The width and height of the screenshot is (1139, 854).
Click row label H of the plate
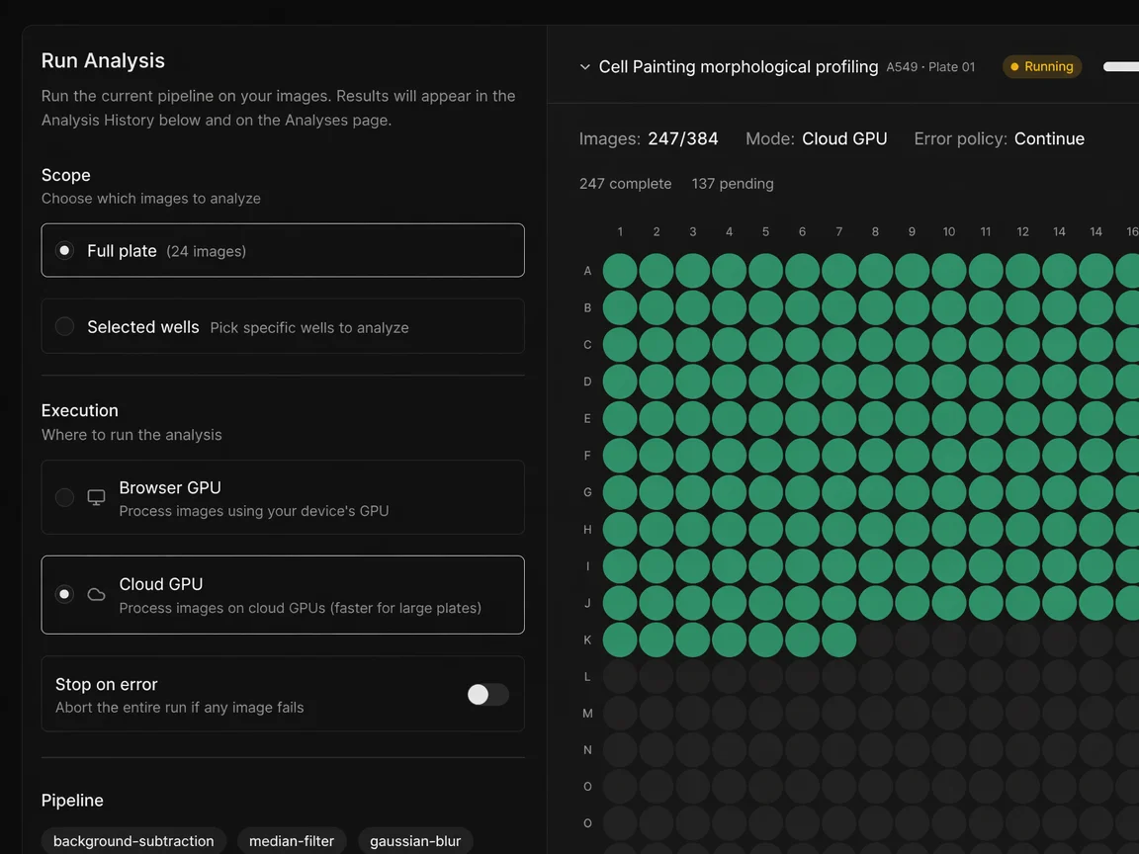587,530
